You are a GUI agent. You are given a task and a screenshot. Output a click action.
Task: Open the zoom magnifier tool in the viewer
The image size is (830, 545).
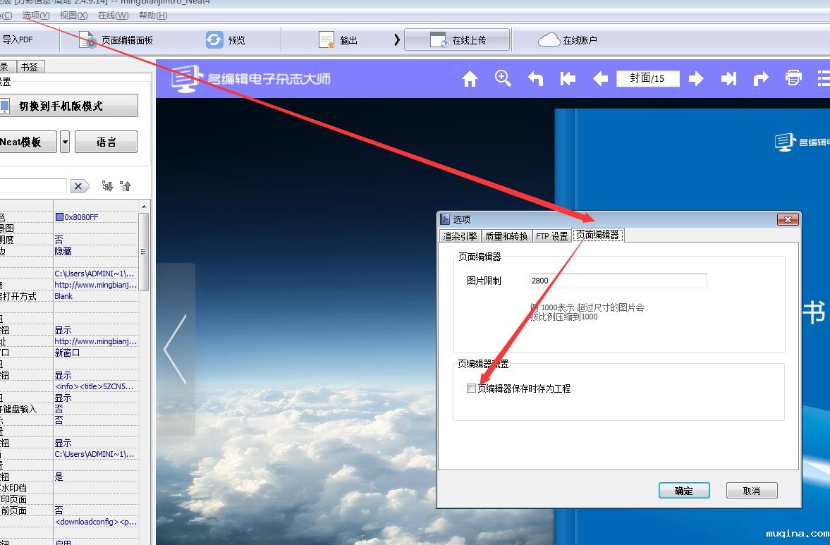pos(502,78)
